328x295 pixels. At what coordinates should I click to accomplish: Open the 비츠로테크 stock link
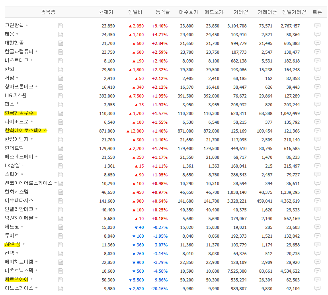point(17,61)
